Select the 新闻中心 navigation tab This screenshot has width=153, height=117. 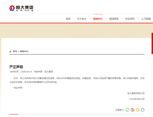[98, 19]
